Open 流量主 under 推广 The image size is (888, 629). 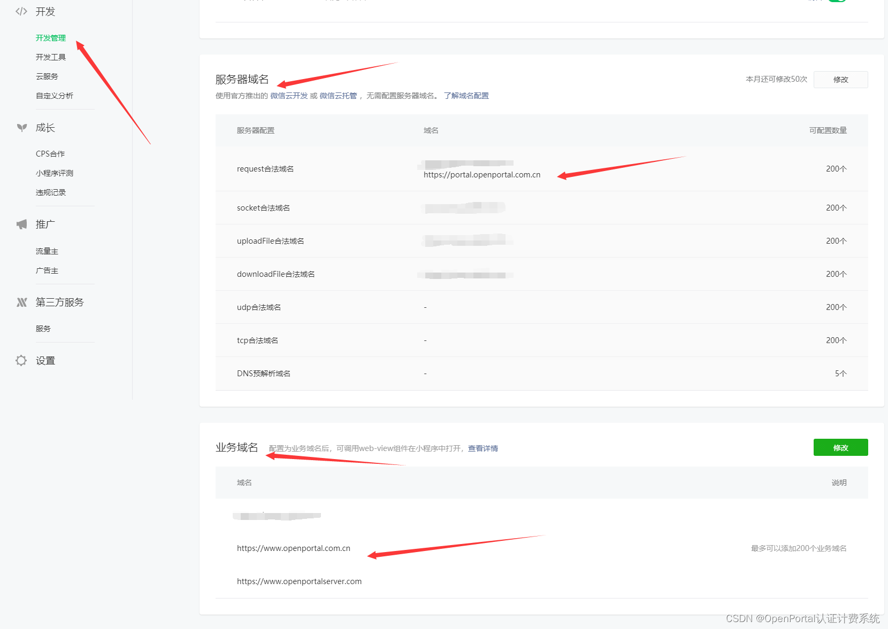[47, 251]
